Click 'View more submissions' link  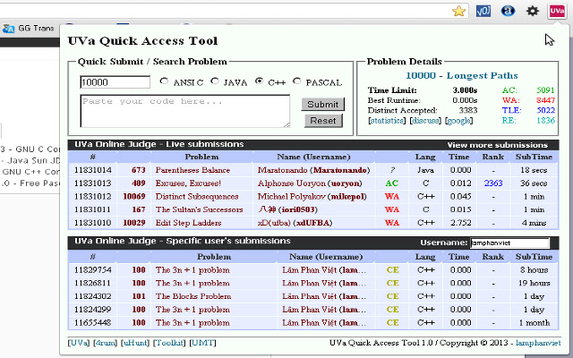pos(498,145)
